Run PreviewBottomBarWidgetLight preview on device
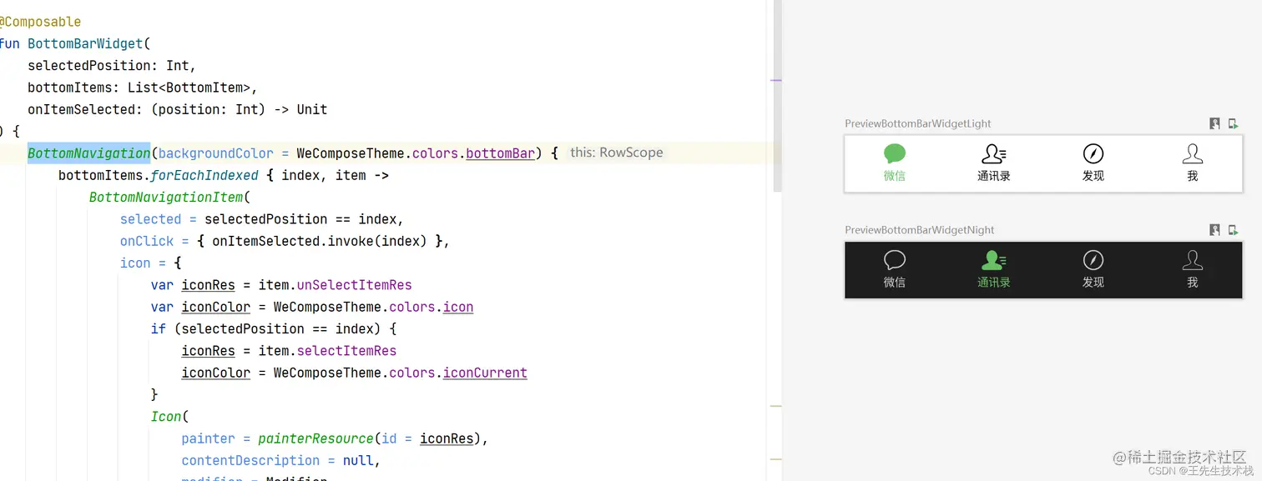The width and height of the screenshot is (1262, 481). pos(1233,123)
